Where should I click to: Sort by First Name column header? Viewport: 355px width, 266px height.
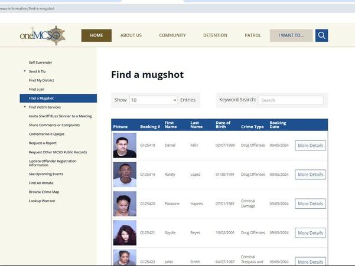tap(171, 125)
